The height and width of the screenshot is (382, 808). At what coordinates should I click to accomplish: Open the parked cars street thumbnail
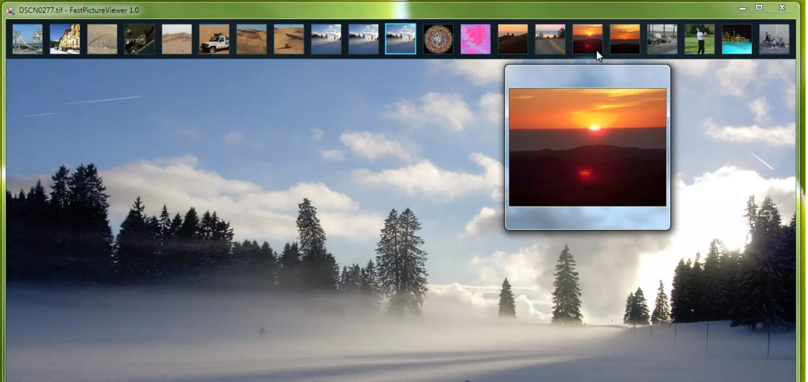tap(662, 39)
